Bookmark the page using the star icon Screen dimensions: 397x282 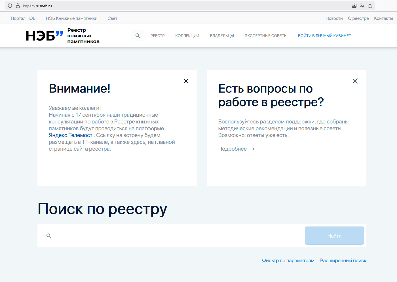coord(370,5)
